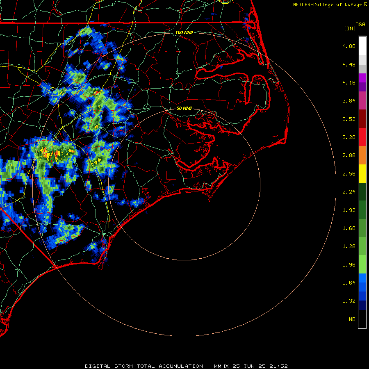Click the white legend color swatch
Viewport: 369px width, 369px height.
362,46
